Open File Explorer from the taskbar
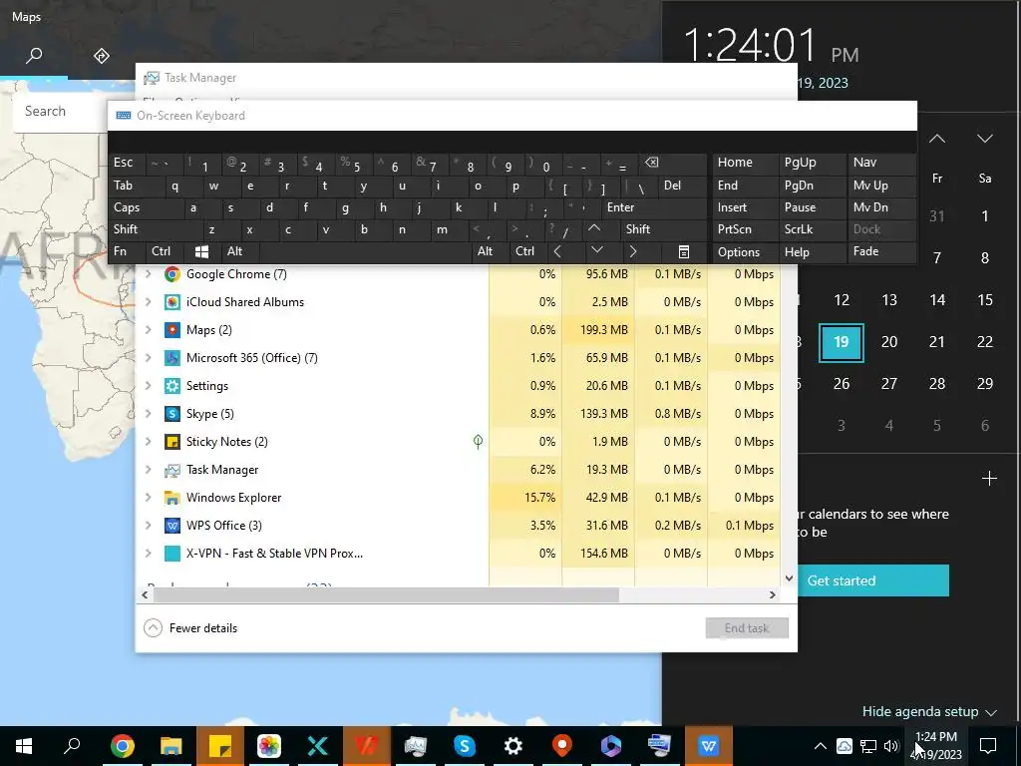 coord(171,746)
